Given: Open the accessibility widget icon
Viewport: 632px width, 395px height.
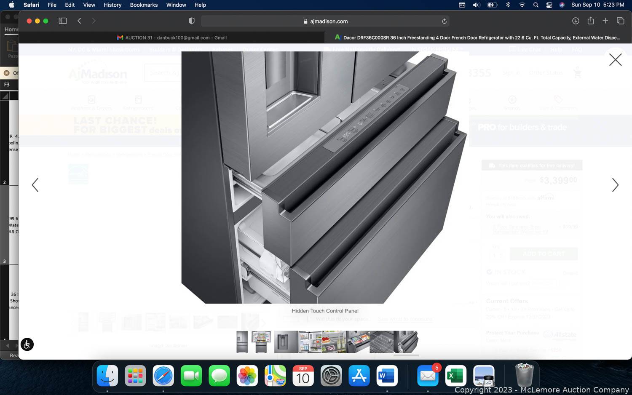Looking at the screenshot, I should (x=27, y=344).
